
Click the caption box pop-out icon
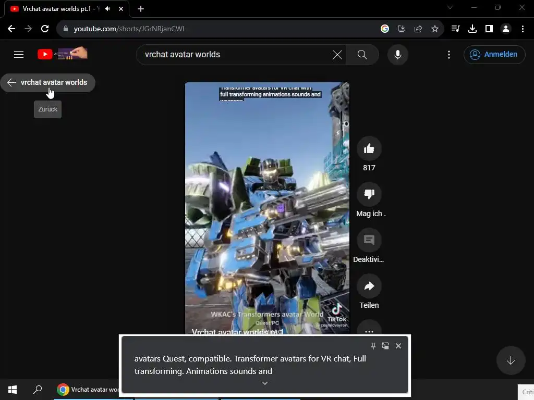[385, 346]
